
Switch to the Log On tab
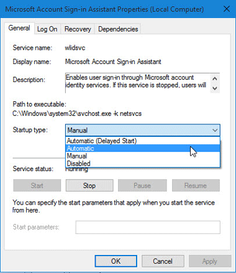47,29
